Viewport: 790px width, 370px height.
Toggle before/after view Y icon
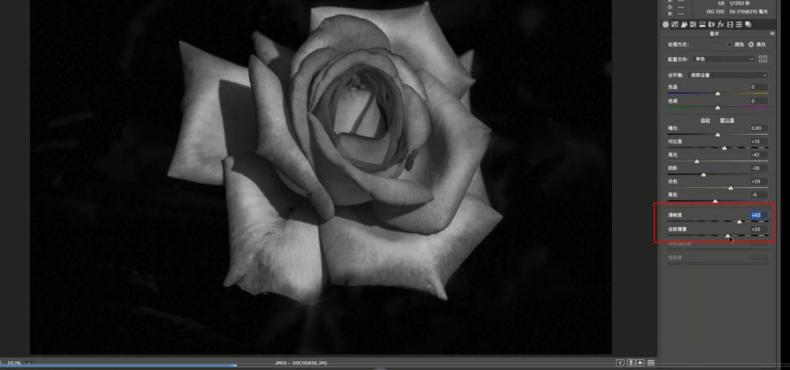coord(621,363)
